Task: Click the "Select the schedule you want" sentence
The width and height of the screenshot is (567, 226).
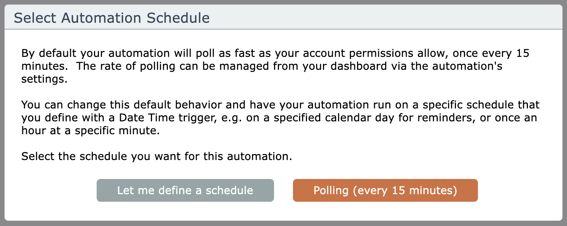Action: (157, 156)
